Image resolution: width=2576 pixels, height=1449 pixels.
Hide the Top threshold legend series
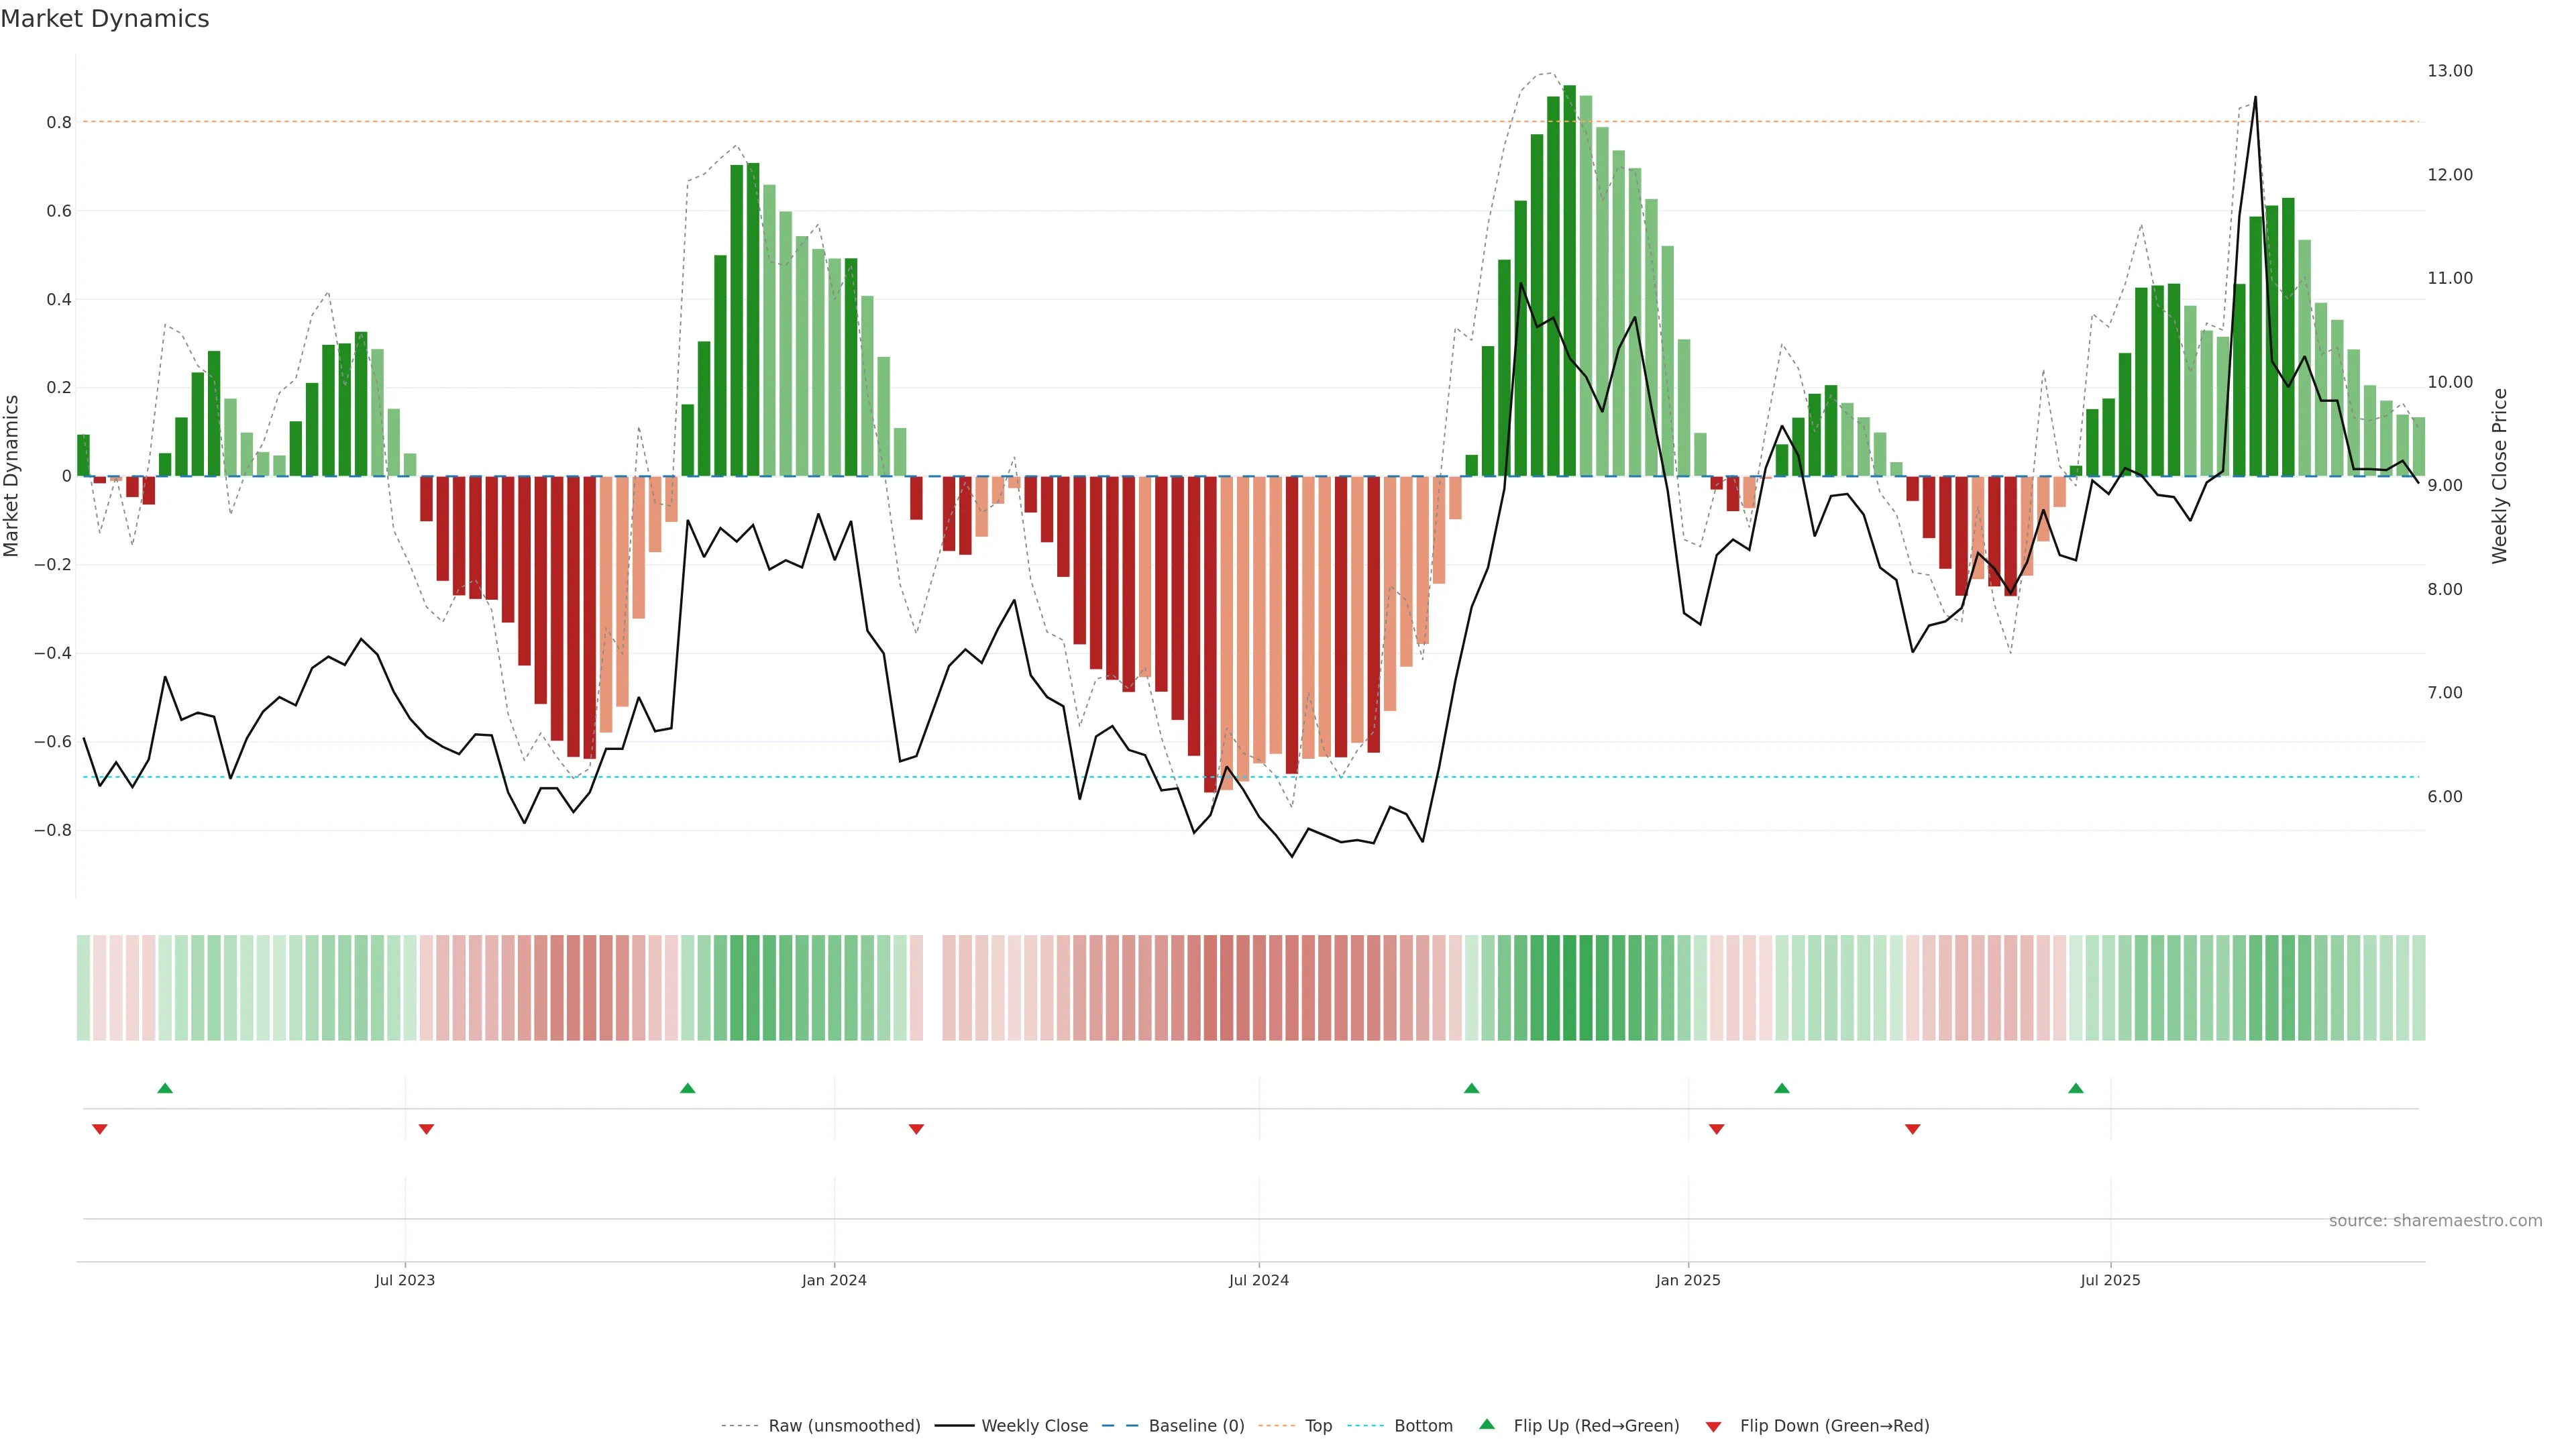1318,1426
